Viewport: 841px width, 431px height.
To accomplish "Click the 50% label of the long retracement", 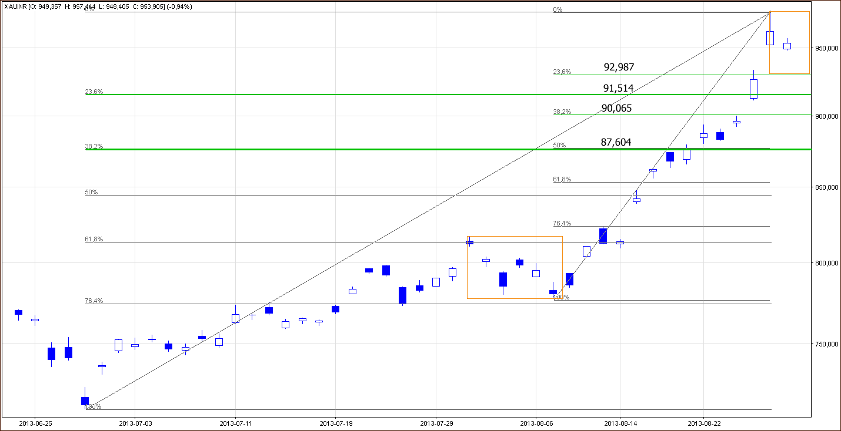I will (92, 192).
